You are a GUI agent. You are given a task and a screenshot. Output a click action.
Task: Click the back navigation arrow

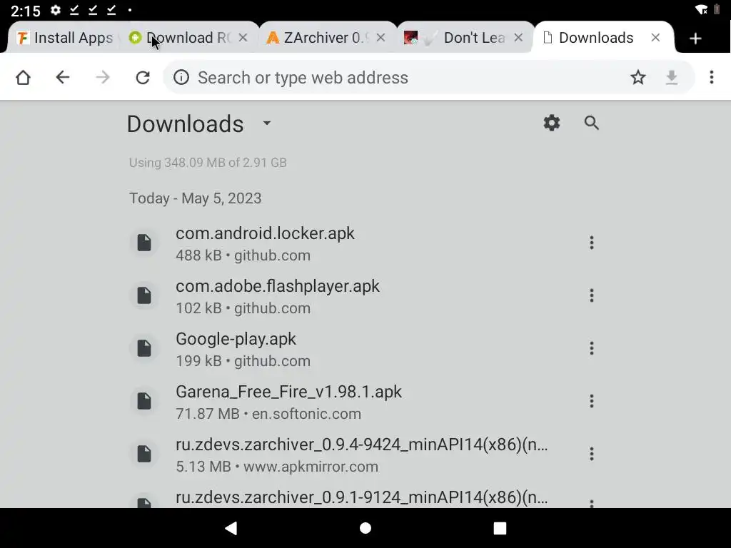63,78
